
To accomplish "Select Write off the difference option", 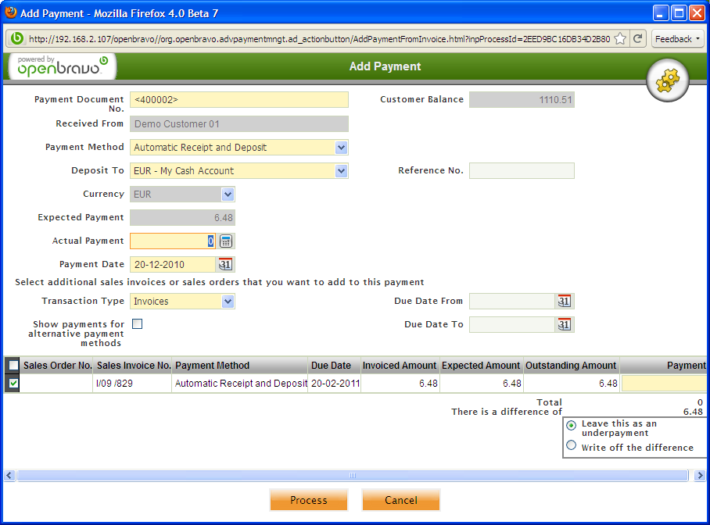I will click(x=572, y=446).
